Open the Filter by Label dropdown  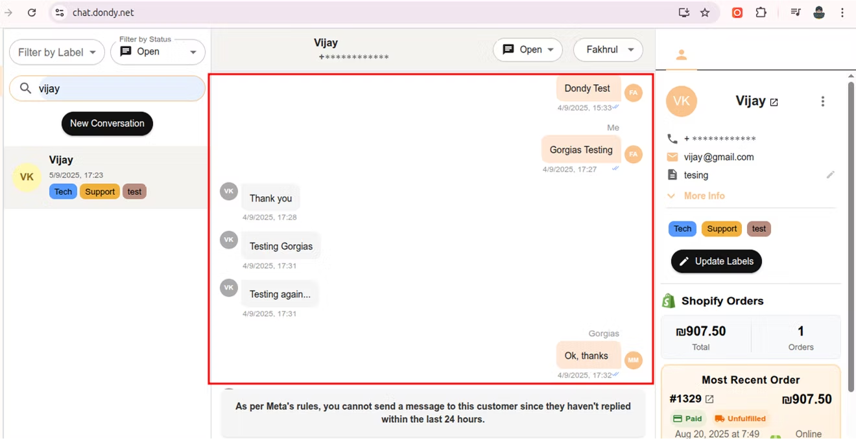[57, 52]
